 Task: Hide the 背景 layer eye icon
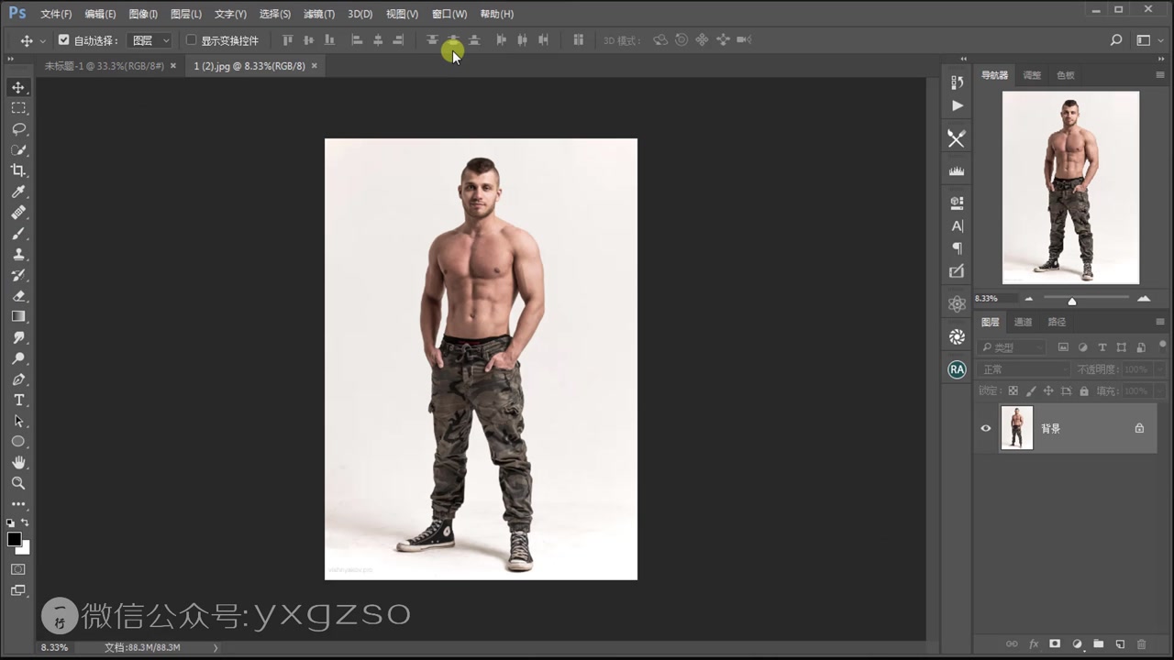[986, 428]
